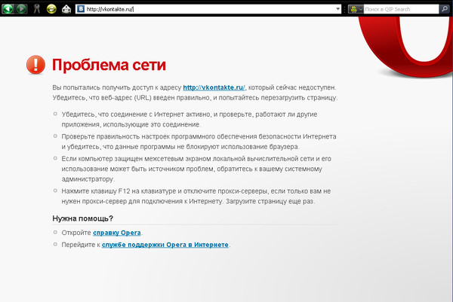The image size is (453, 302).
Task: Open the password wand keys icon
Action: coord(37,9)
